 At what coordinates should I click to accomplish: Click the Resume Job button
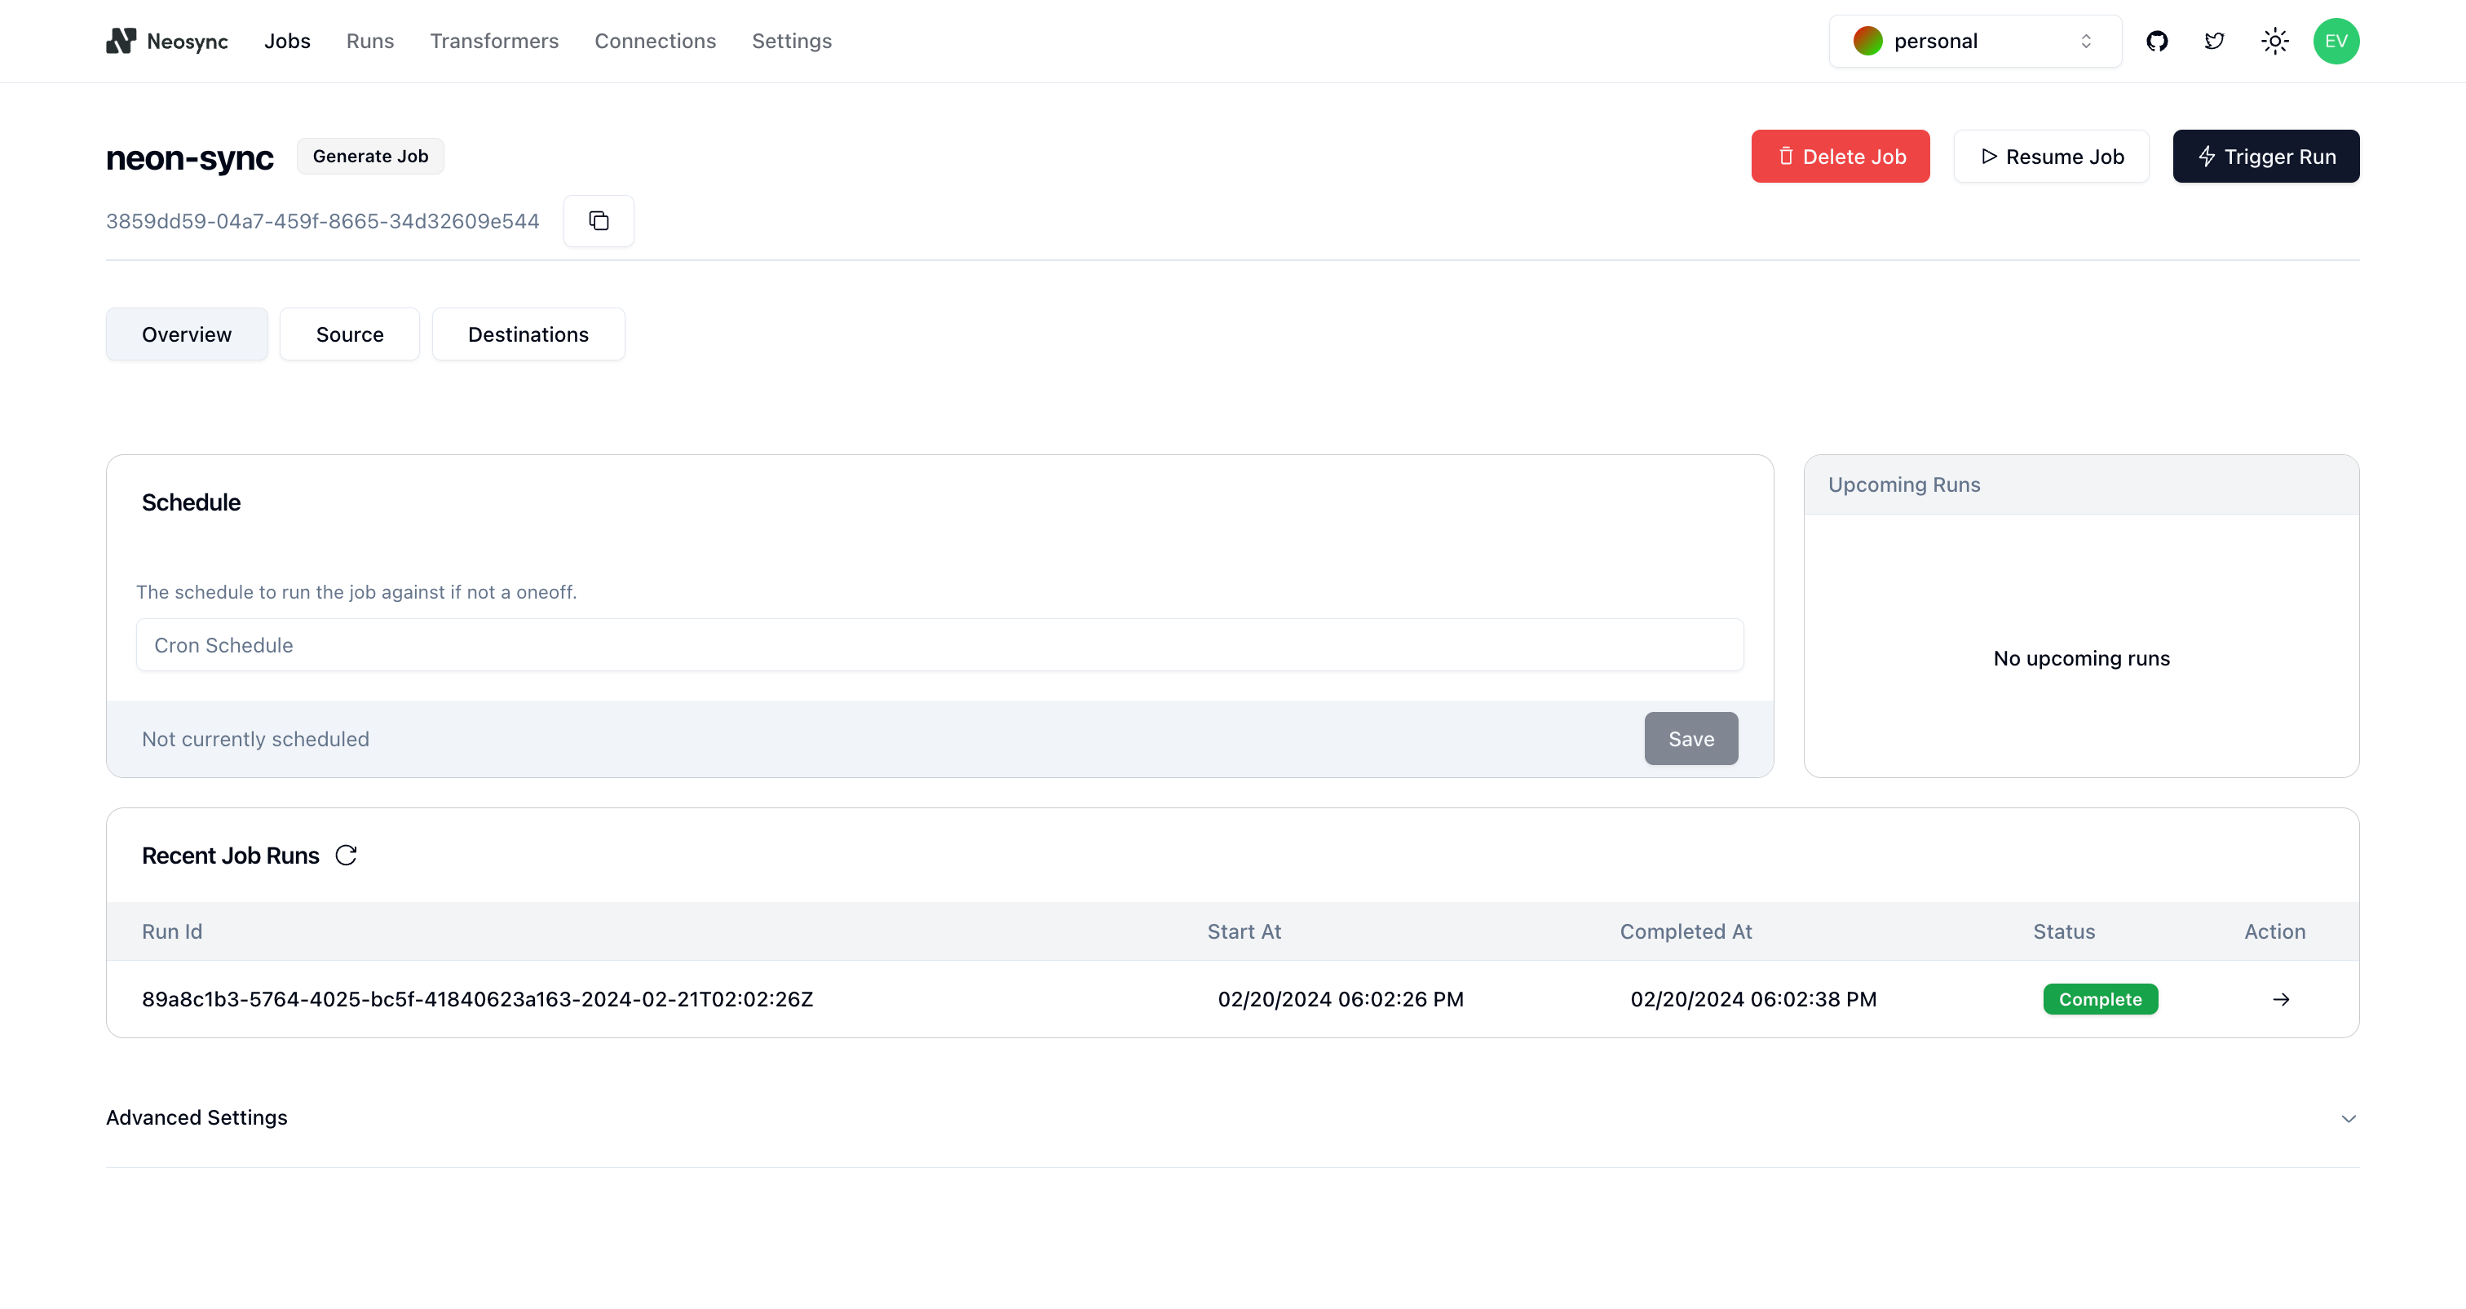click(2052, 156)
